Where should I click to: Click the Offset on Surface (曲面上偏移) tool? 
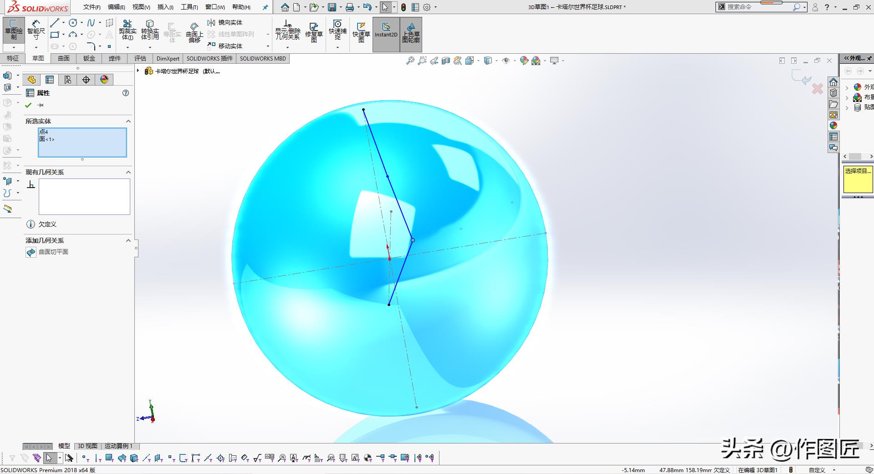194,33
